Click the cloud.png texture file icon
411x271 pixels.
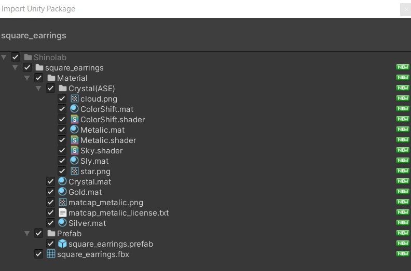point(74,98)
